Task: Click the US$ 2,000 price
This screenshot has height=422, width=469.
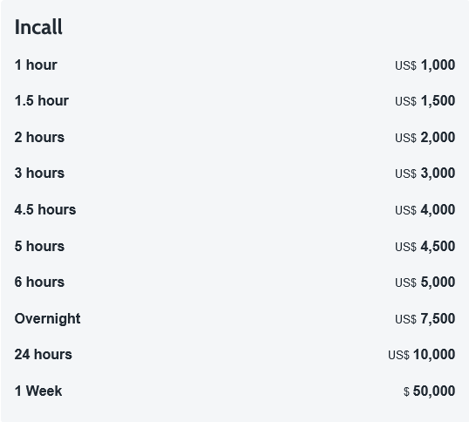Action: pyautogui.click(x=425, y=137)
